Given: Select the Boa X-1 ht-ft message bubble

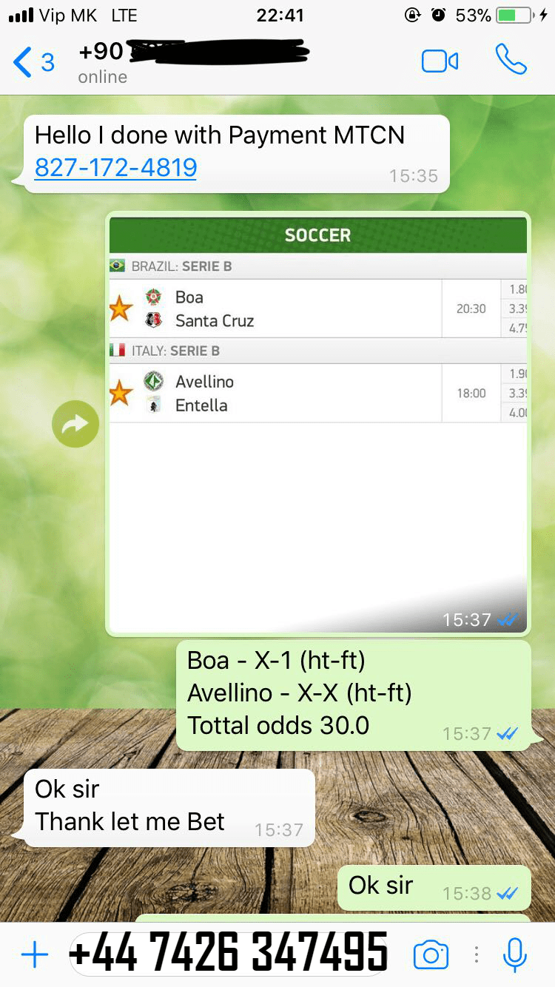Looking at the screenshot, I should click(x=354, y=695).
